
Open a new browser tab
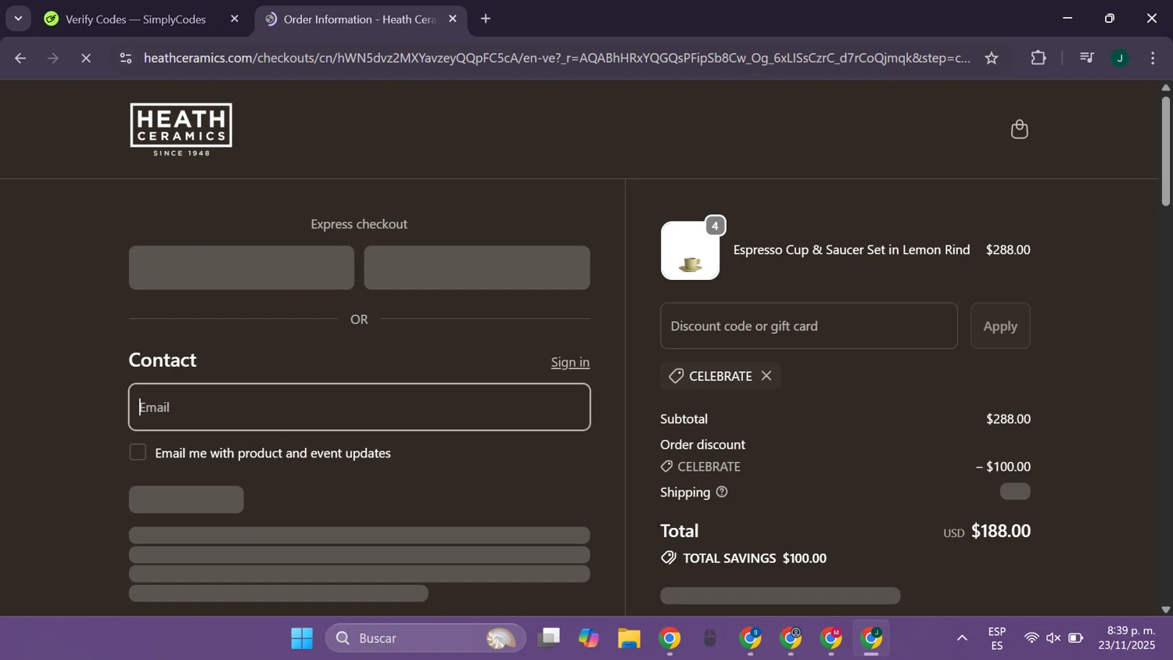click(486, 19)
